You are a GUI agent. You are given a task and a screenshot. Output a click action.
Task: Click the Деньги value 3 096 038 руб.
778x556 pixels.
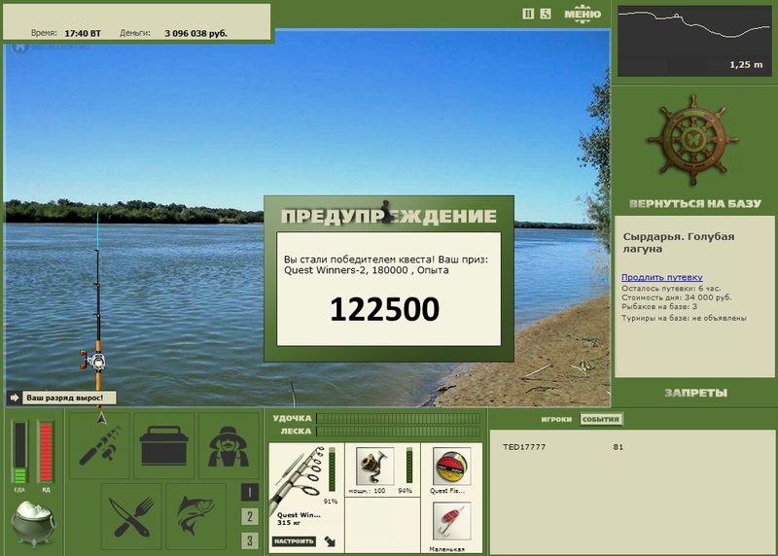(x=196, y=33)
